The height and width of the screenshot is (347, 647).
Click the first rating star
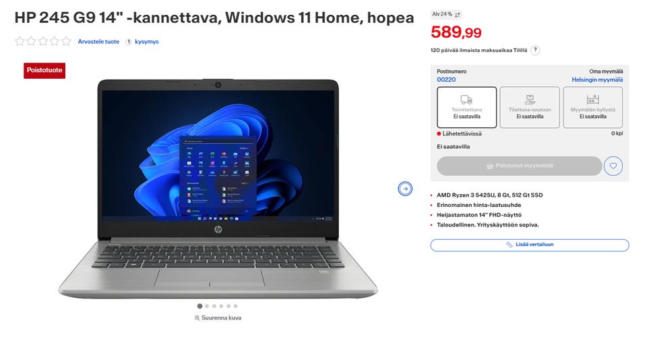[20, 41]
